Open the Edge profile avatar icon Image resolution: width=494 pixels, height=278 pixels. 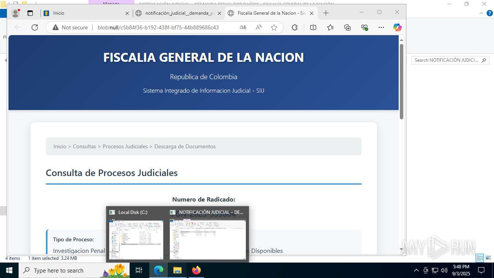tap(16, 13)
